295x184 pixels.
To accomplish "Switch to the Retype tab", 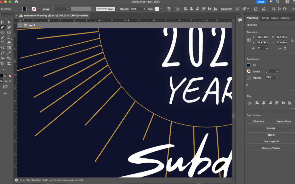I will click(265, 18).
